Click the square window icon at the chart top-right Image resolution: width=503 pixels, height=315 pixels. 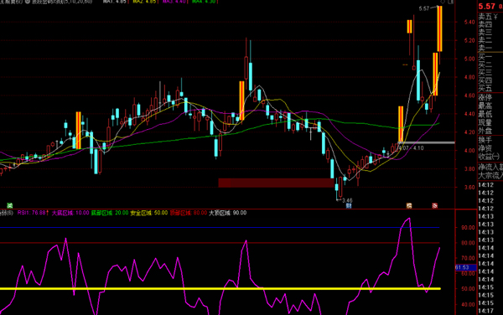click(x=451, y=2)
